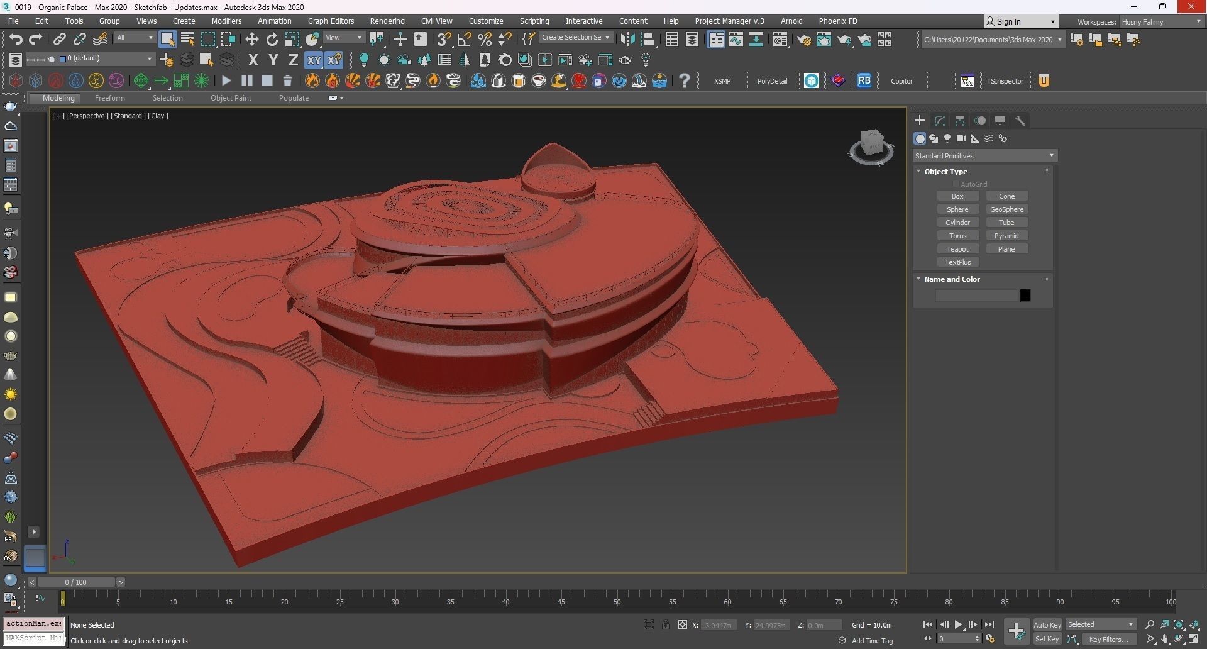Toggle Auto Key animation mode

point(1047,624)
